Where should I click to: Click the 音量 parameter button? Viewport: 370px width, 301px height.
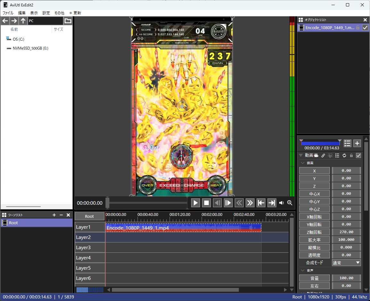pyautogui.click(x=314, y=278)
